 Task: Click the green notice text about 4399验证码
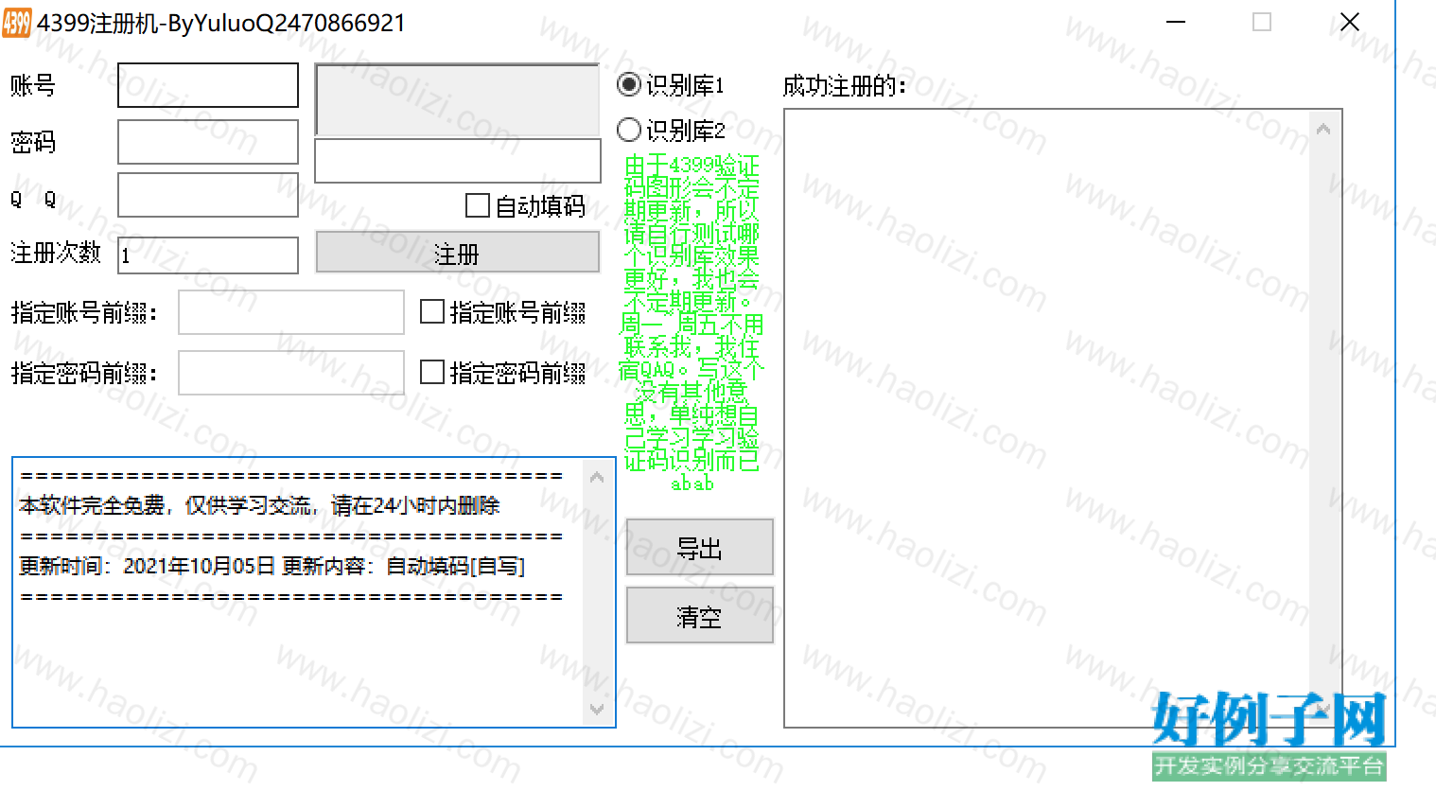click(x=692, y=323)
